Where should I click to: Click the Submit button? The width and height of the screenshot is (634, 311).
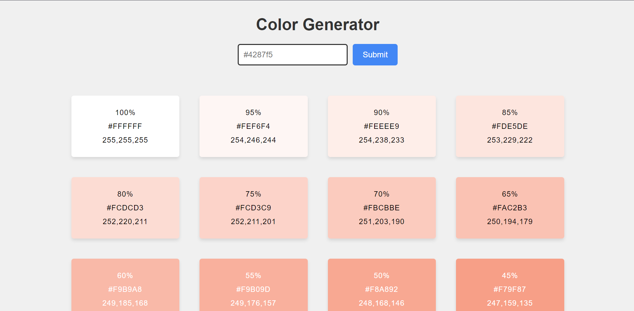pyautogui.click(x=375, y=55)
